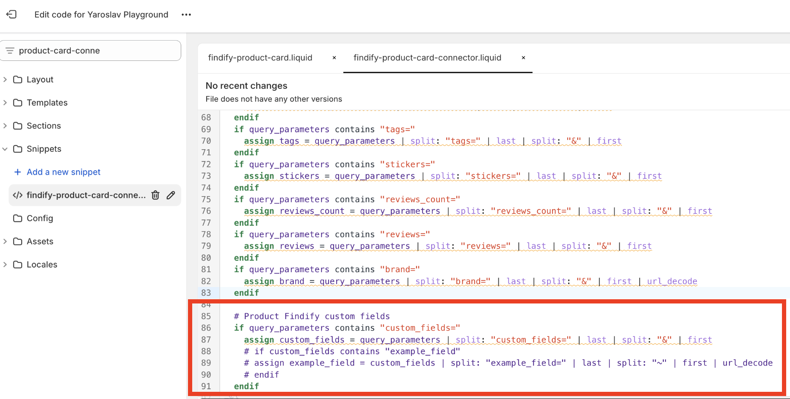Click line number 83 in gutter

[206, 293]
